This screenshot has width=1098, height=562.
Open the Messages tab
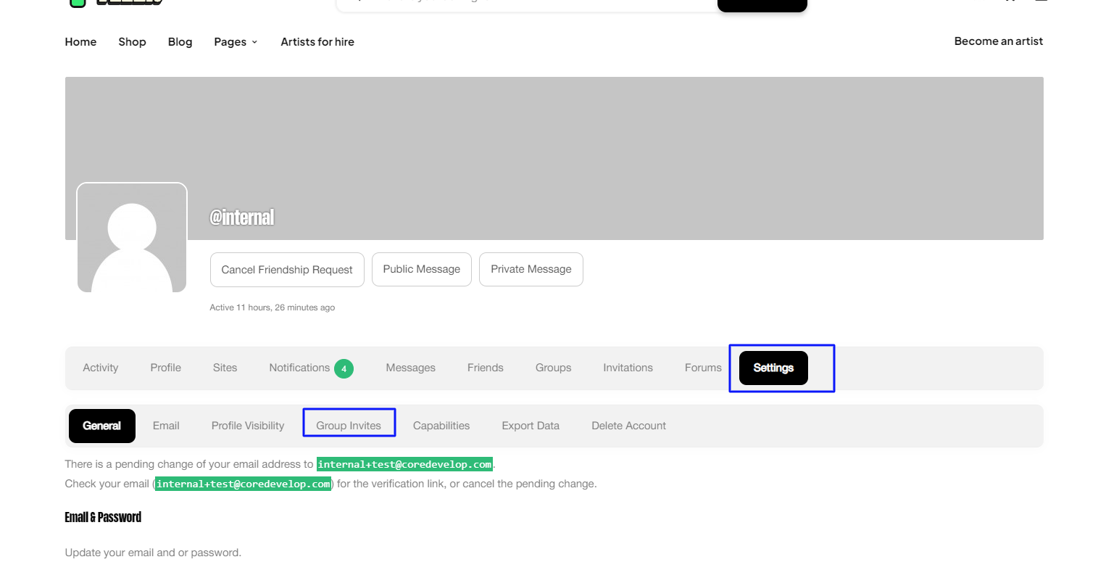pyautogui.click(x=411, y=368)
